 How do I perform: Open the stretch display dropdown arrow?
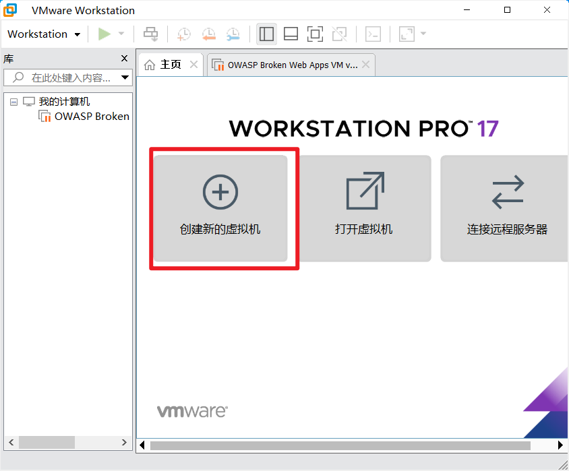coord(423,34)
